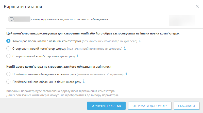Show info for 'Створити новий комп'ютер лише цього разу'
The height and width of the screenshot is (113, 203).
(78, 56)
